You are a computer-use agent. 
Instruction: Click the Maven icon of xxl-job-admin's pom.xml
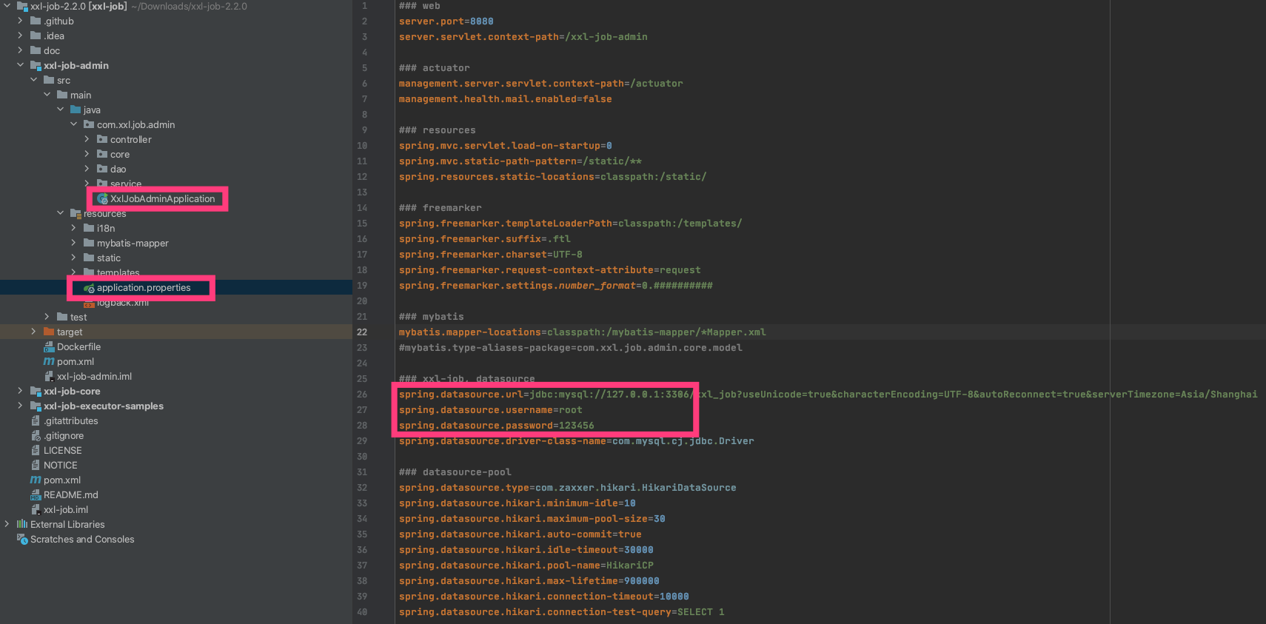coord(49,361)
